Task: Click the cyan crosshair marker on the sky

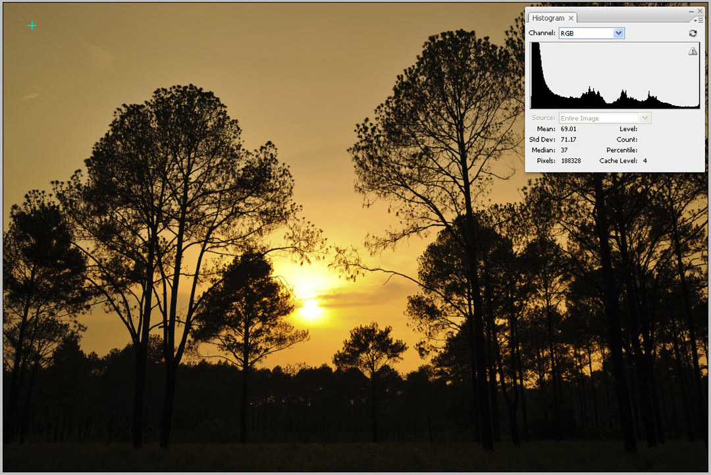Action: tap(32, 26)
